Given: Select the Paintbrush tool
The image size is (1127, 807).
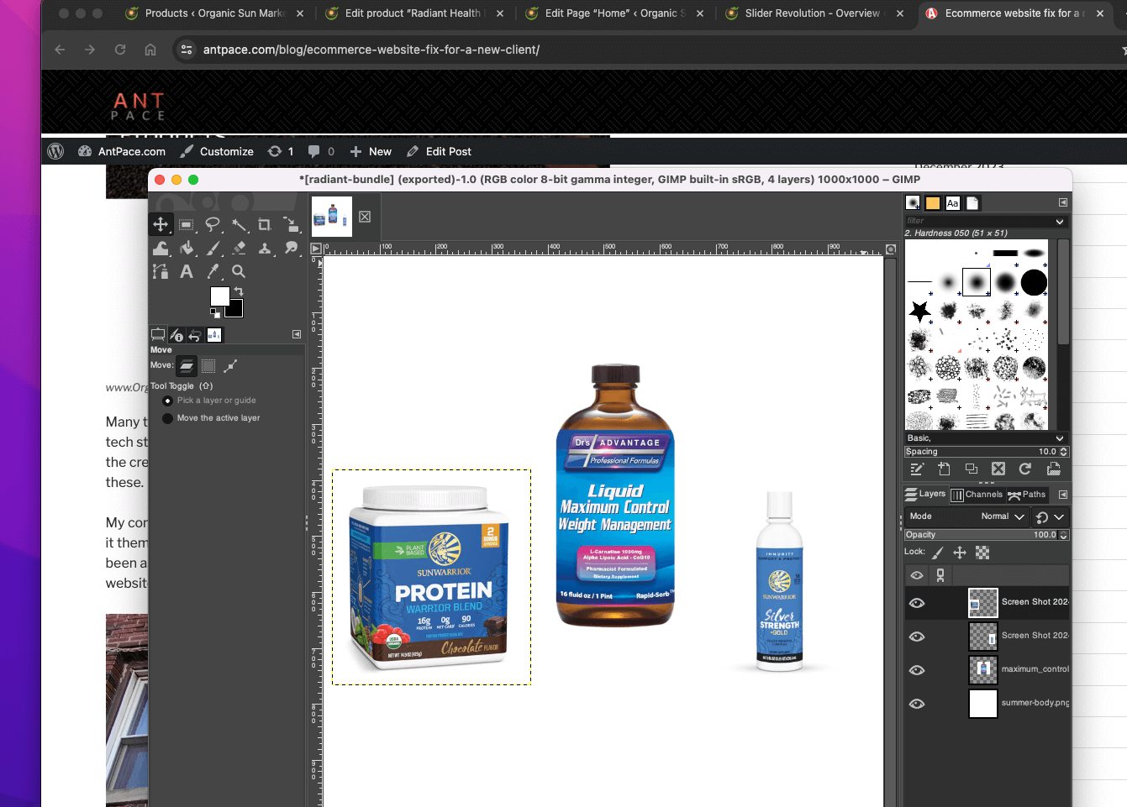Looking at the screenshot, I should pyautogui.click(x=213, y=248).
